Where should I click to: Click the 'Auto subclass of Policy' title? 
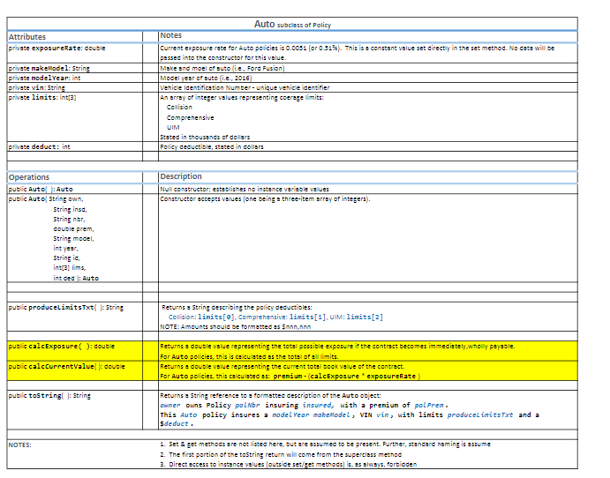(292, 25)
